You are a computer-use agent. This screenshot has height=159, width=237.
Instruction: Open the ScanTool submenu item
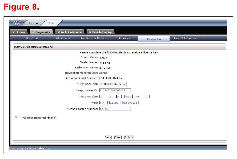tap(32, 38)
